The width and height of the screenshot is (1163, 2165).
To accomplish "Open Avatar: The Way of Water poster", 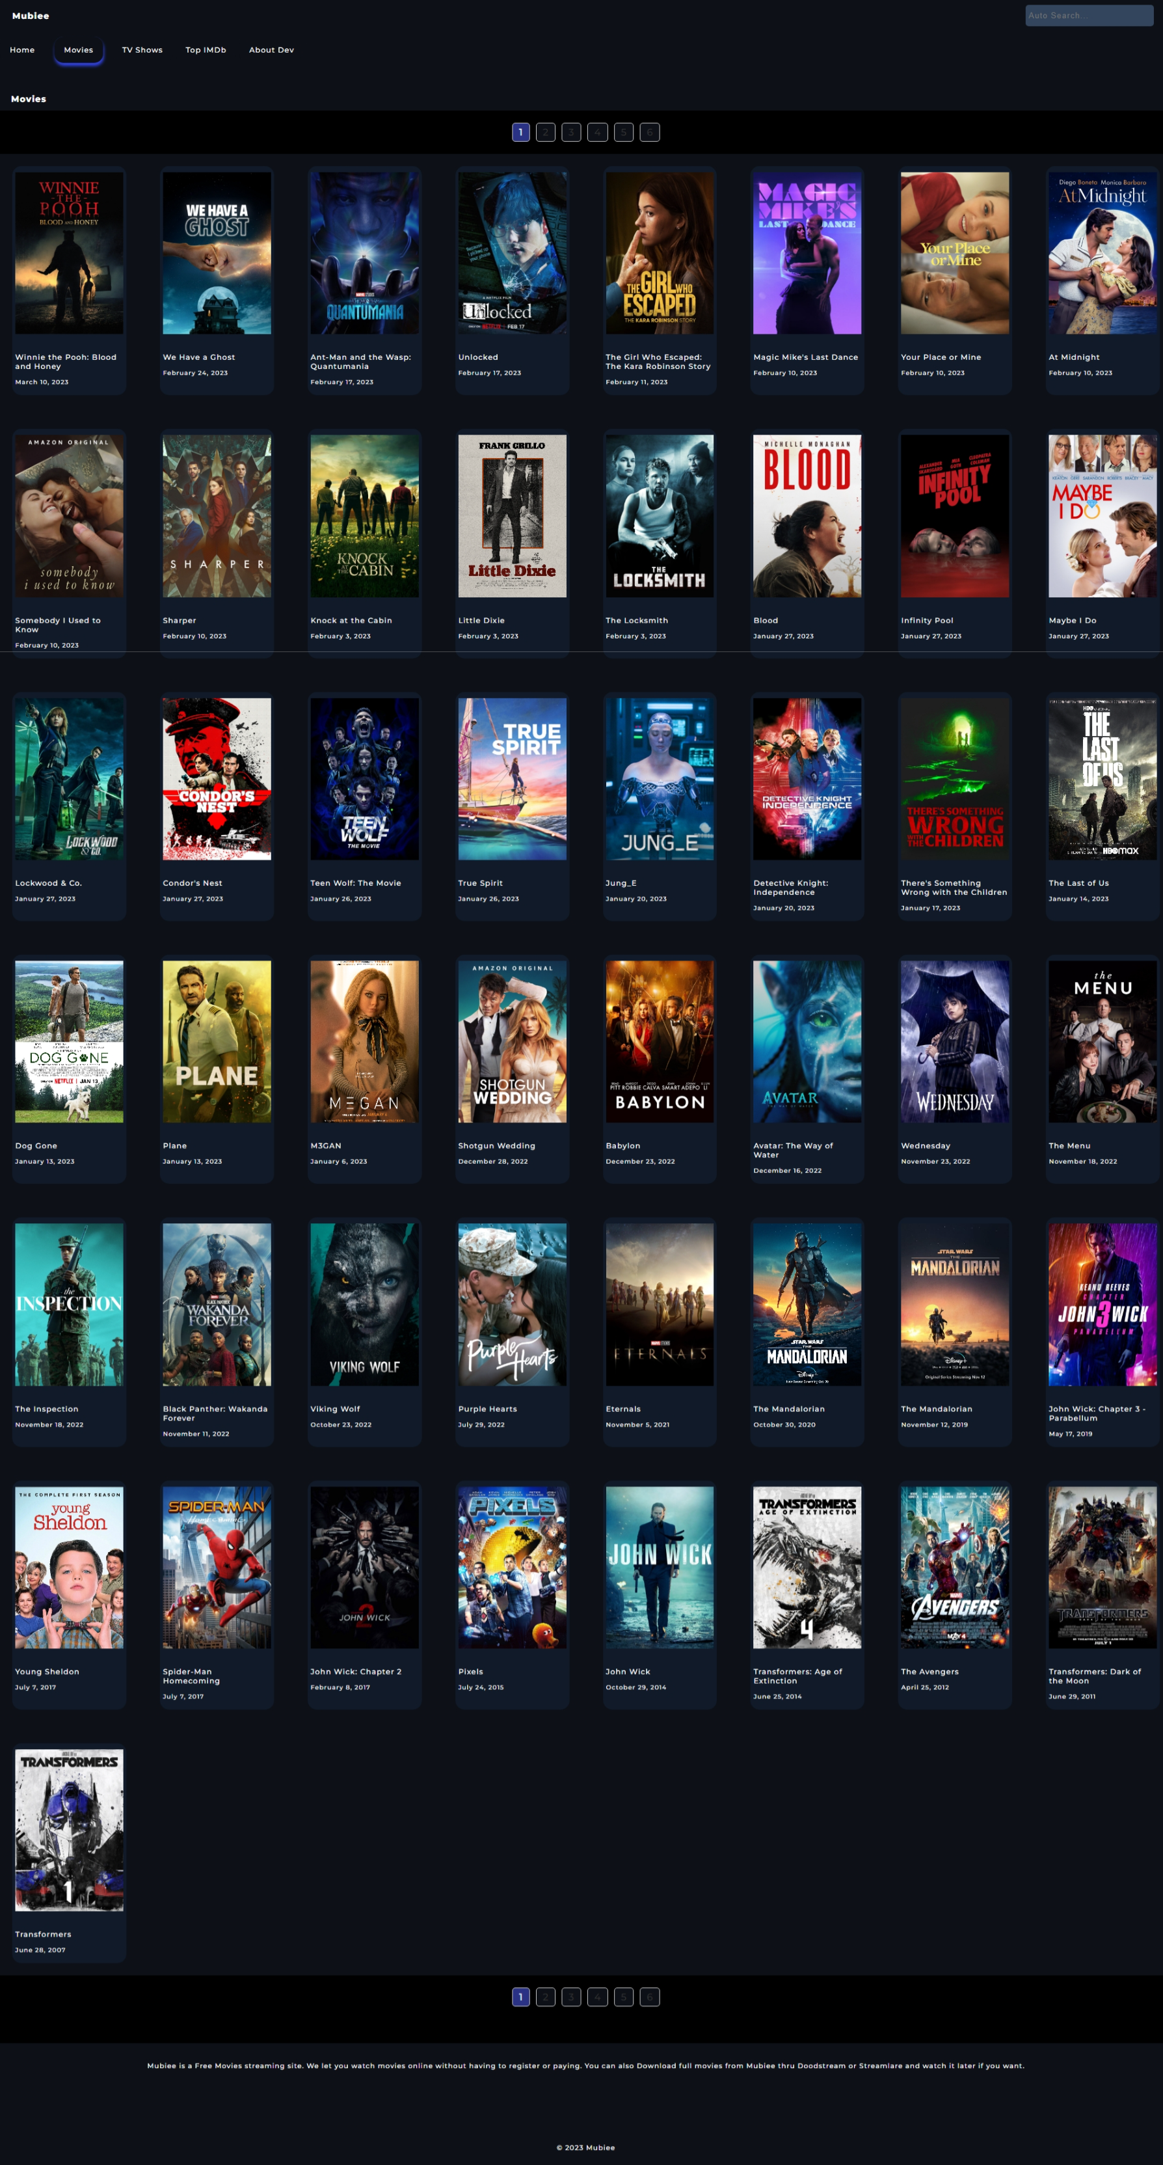I will 808,1042.
